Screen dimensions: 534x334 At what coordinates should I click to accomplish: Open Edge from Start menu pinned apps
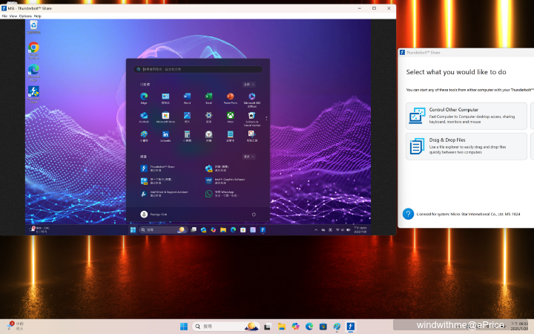144,98
